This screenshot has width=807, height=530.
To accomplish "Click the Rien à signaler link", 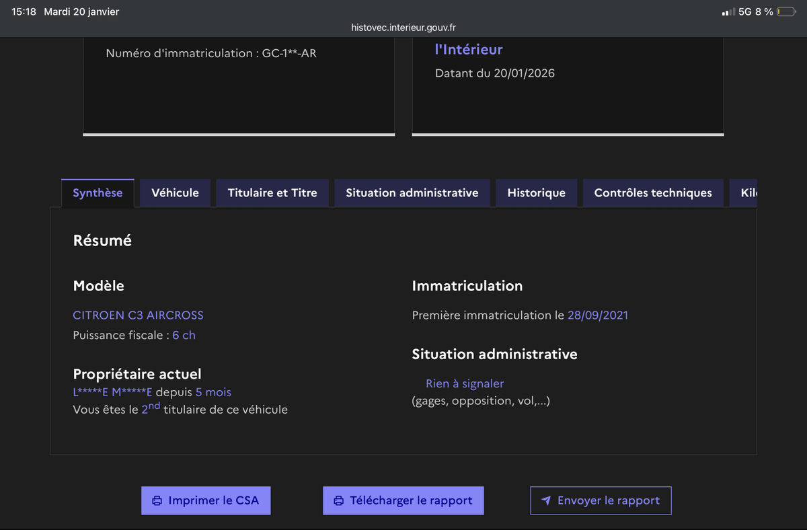I will click(x=465, y=383).
